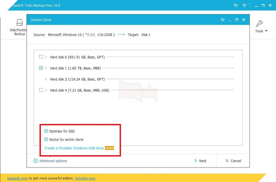Close the EaseUS Todo Backup main window
This screenshot has width=276, height=182.
pyautogui.click(x=270, y=5)
